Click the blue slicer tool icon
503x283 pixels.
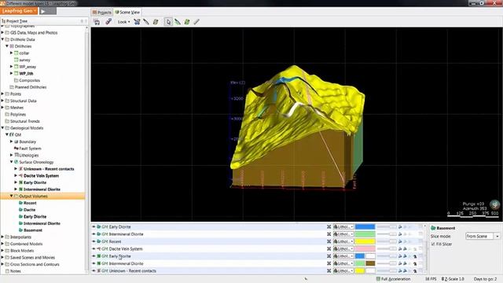(x=137, y=22)
